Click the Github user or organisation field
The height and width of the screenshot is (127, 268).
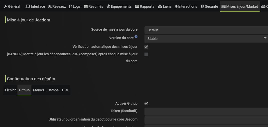coord(206,120)
